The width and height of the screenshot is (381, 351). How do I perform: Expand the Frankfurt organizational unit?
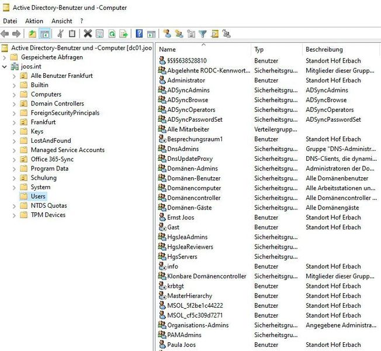click(14, 122)
